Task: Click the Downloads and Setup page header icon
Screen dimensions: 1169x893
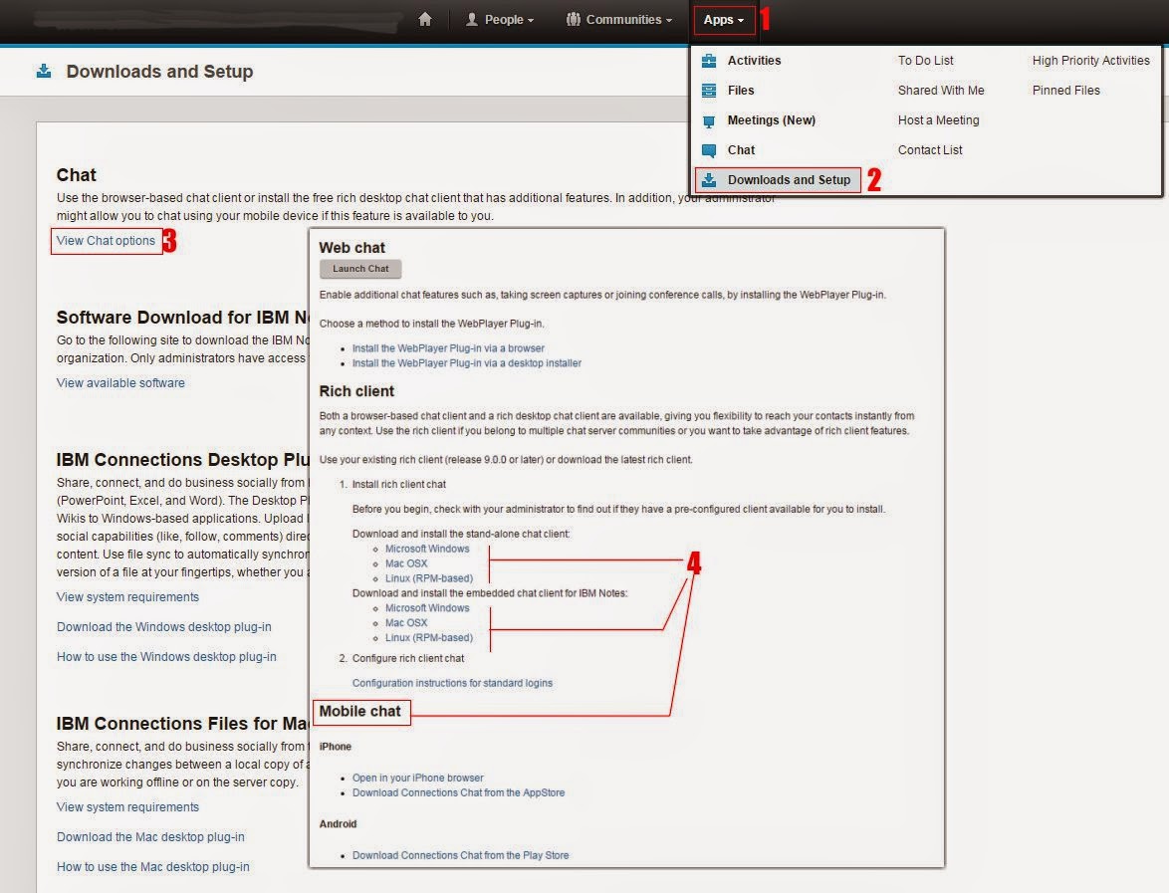Action: click(44, 71)
